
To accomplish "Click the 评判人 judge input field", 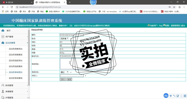I will 72,76.
